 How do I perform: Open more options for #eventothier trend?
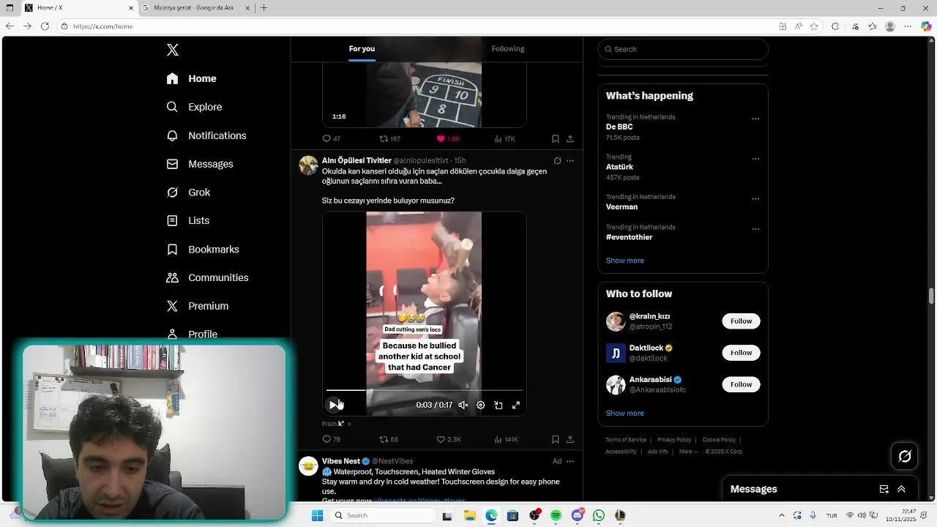755,229
